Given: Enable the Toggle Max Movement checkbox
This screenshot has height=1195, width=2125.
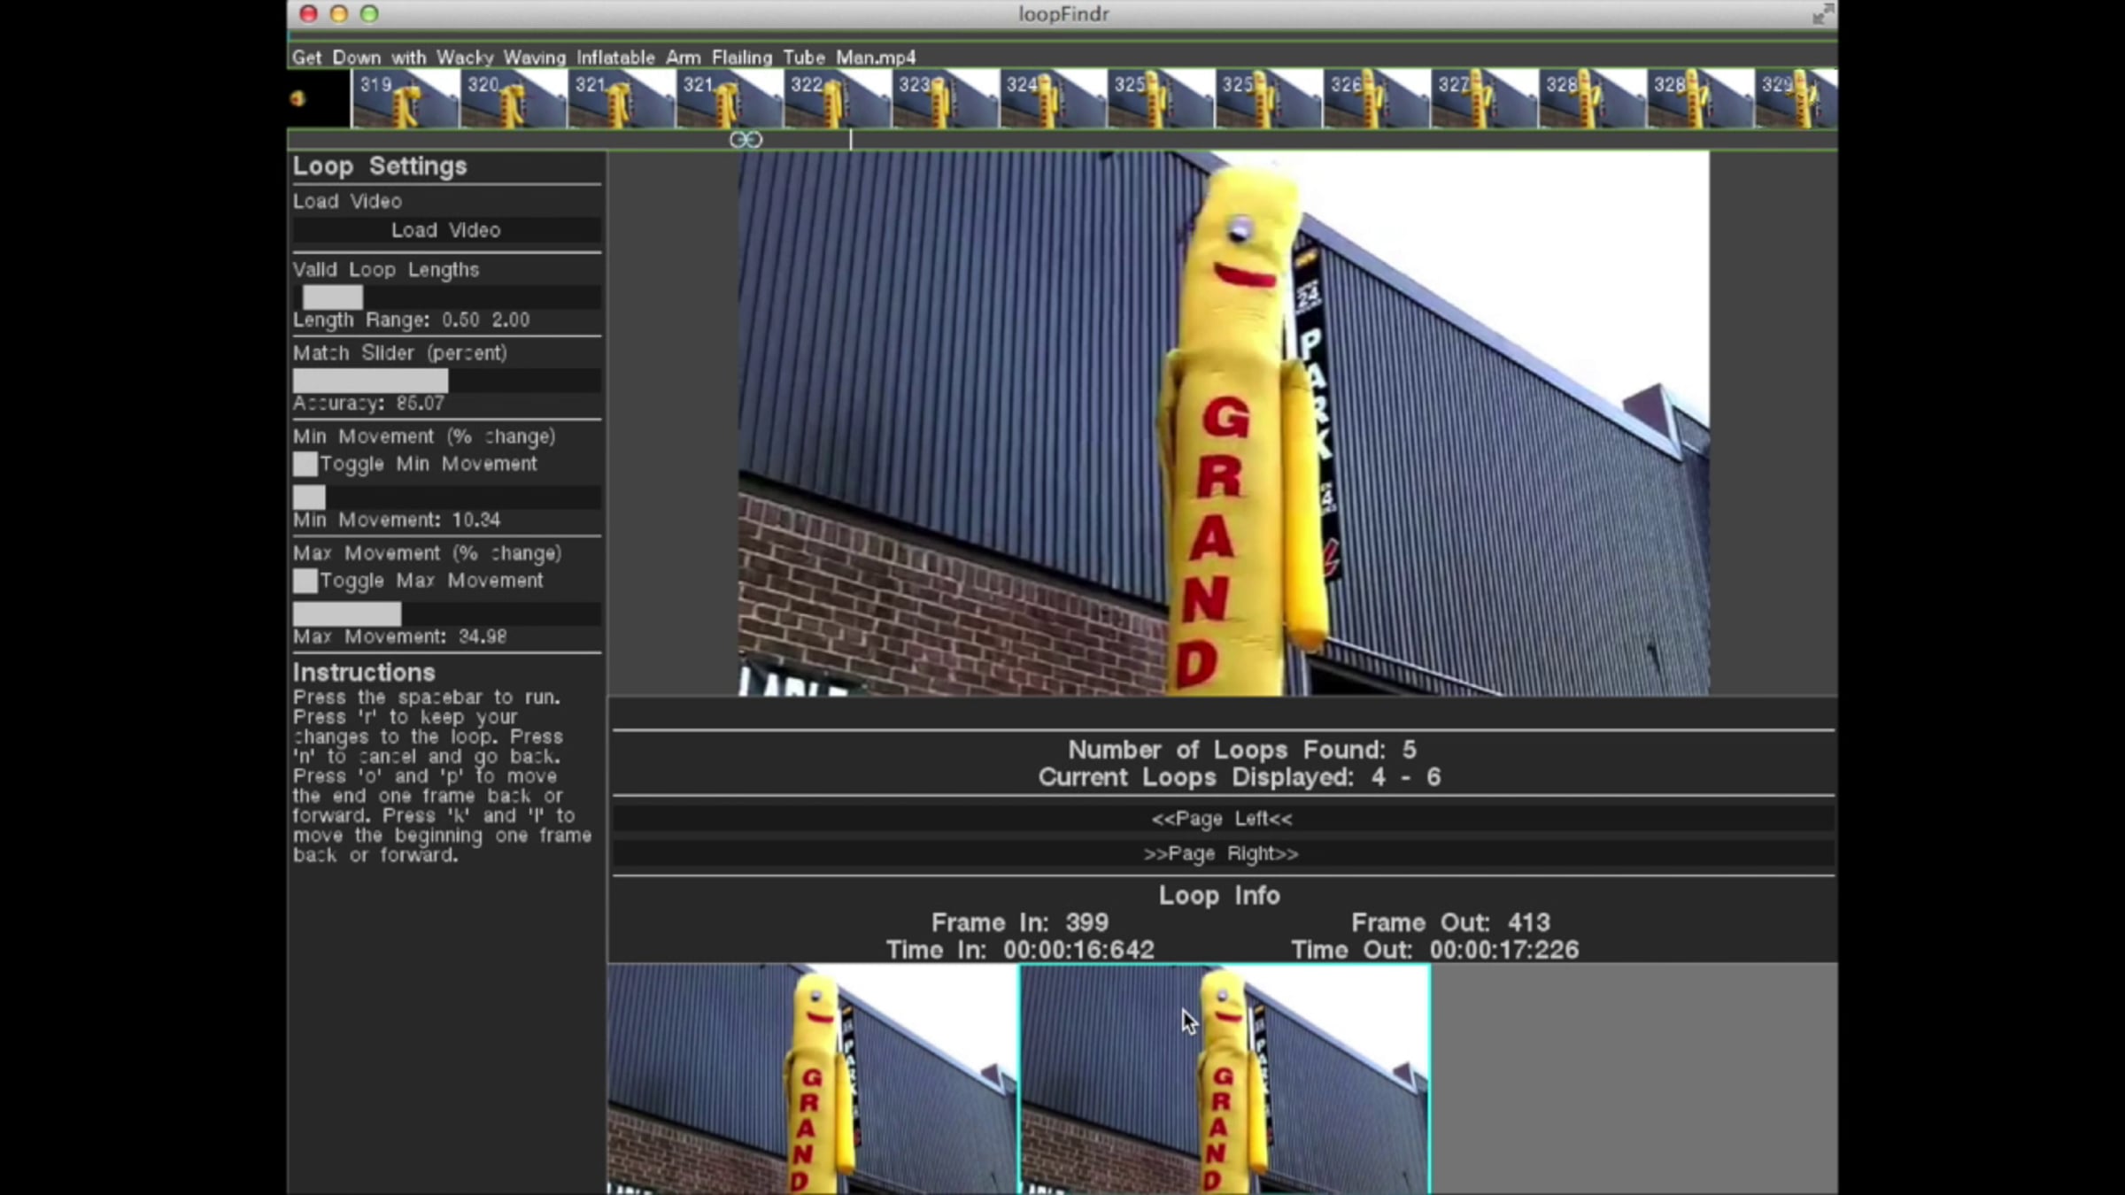Looking at the screenshot, I should click(305, 581).
